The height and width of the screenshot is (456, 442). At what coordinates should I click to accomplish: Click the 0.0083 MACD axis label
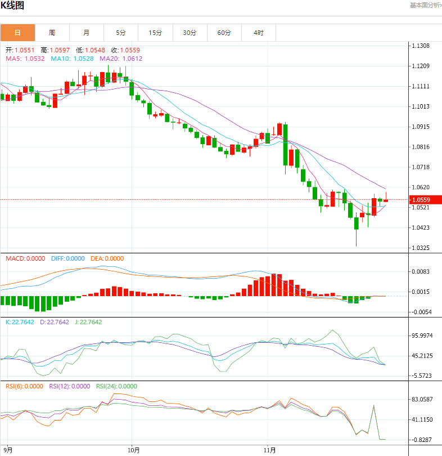[x=421, y=271]
